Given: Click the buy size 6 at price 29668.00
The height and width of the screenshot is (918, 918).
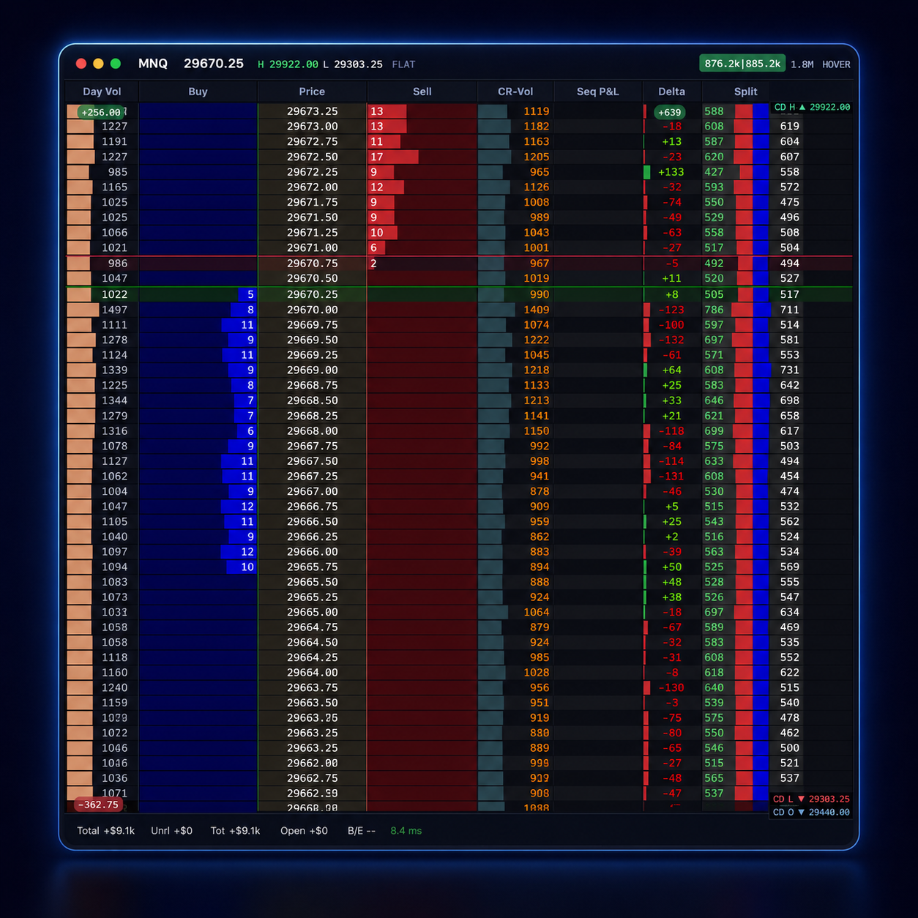Looking at the screenshot, I should click(x=250, y=431).
